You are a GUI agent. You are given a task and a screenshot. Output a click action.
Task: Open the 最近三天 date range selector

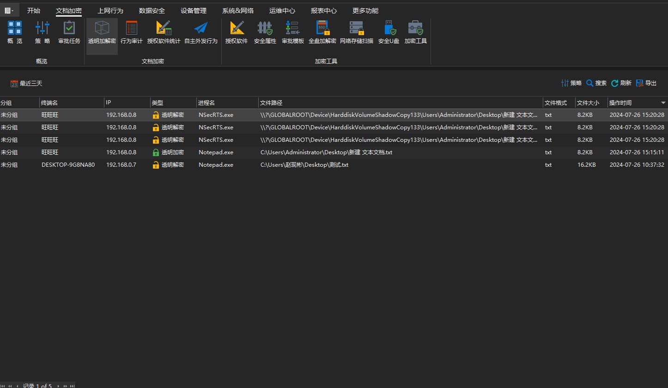26,84
